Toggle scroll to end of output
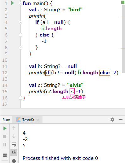The width and height of the screenshot is (125, 163). 14,152
